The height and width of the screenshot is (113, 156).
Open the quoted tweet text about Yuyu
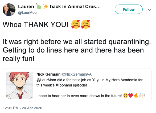coord(89,82)
